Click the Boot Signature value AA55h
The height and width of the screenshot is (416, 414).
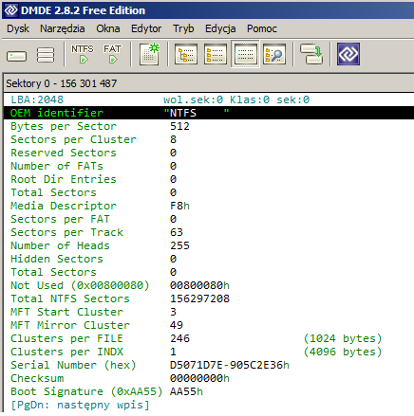(x=186, y=391)
